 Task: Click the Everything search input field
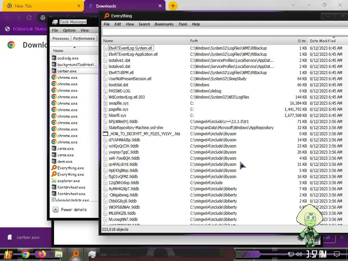[225, 32]
